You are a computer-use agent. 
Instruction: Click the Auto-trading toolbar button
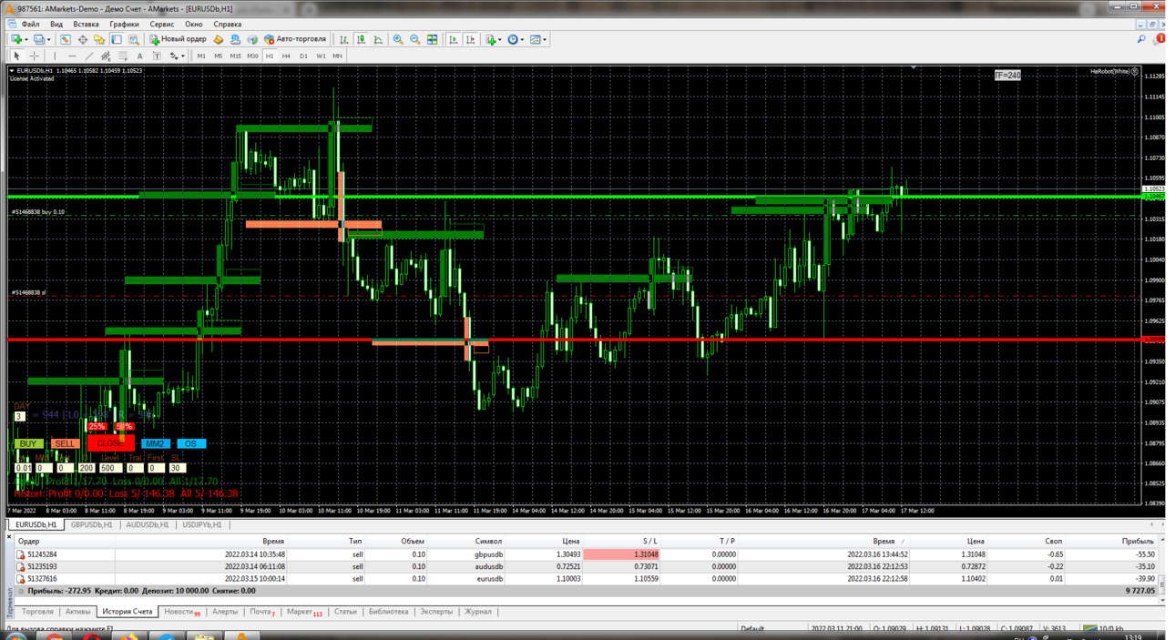tap(295, 39)
